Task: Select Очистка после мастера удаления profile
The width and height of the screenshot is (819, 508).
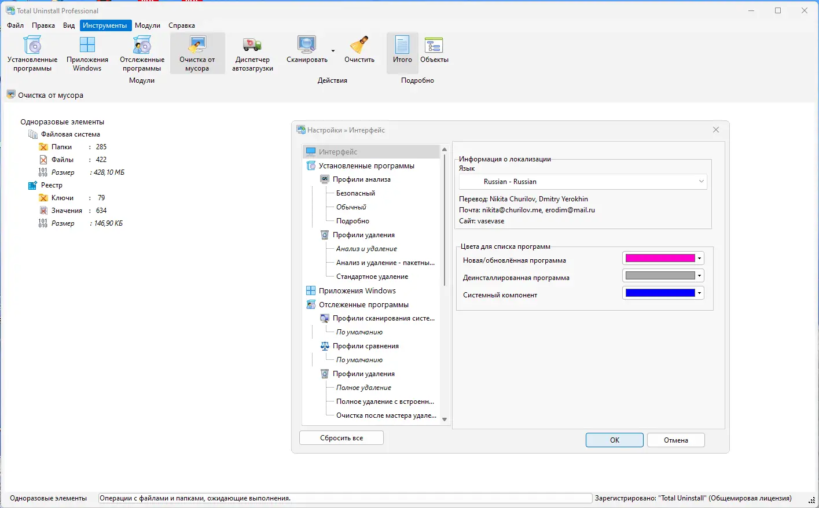Action: [x=386, y=415]
